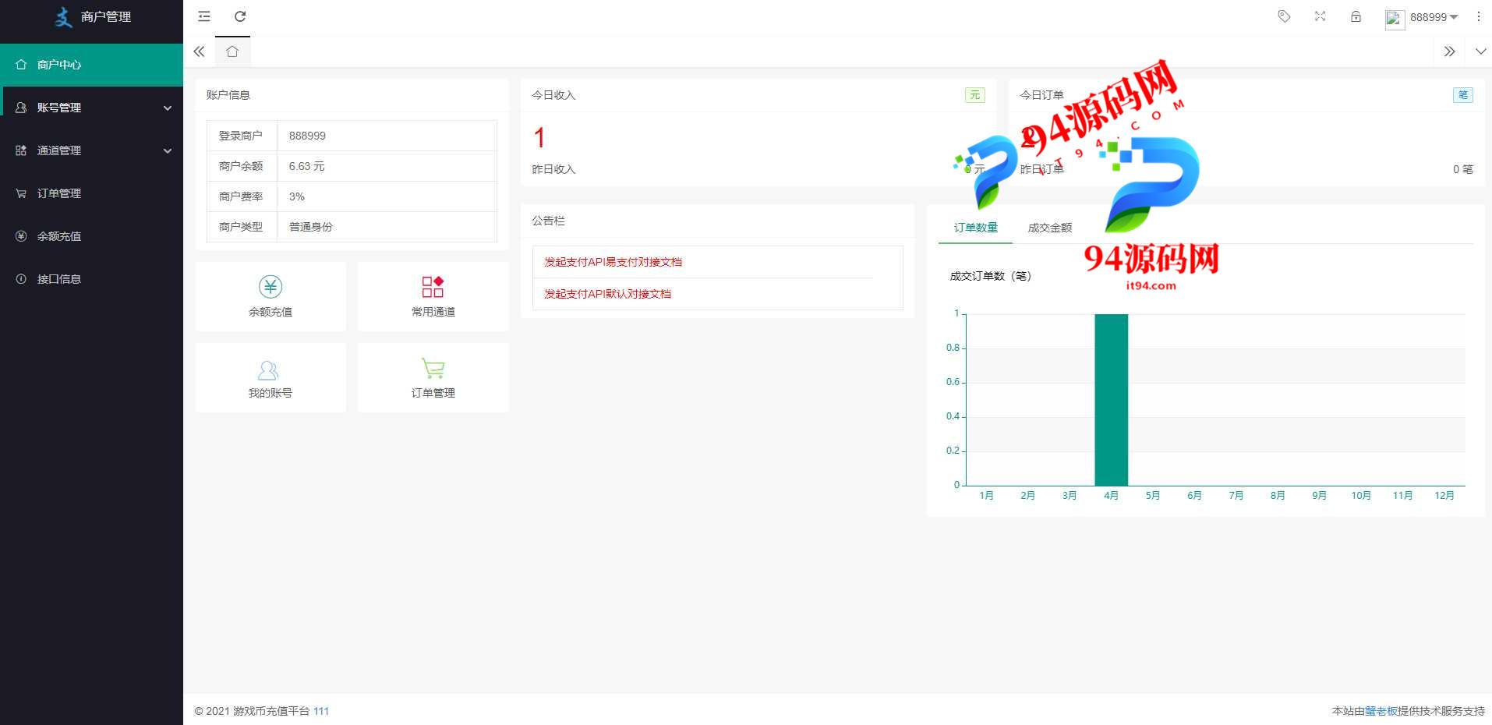Click the squares icon on 常用通道 card
The width and height of the screenshot is (1492, 725).
point(433,287)
